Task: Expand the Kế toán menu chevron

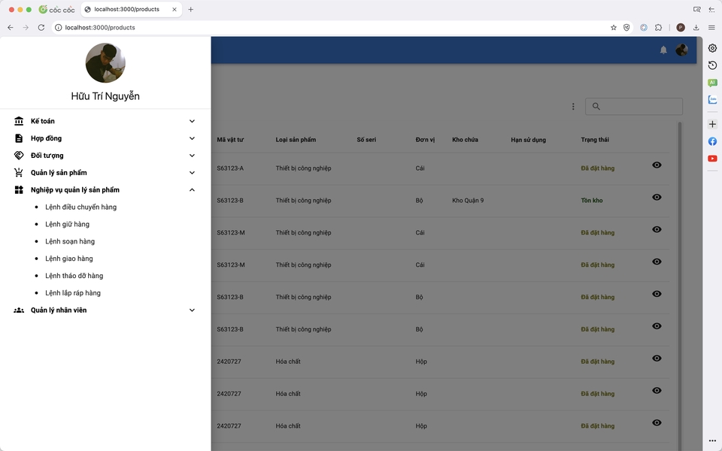Action: click(192, 121)
